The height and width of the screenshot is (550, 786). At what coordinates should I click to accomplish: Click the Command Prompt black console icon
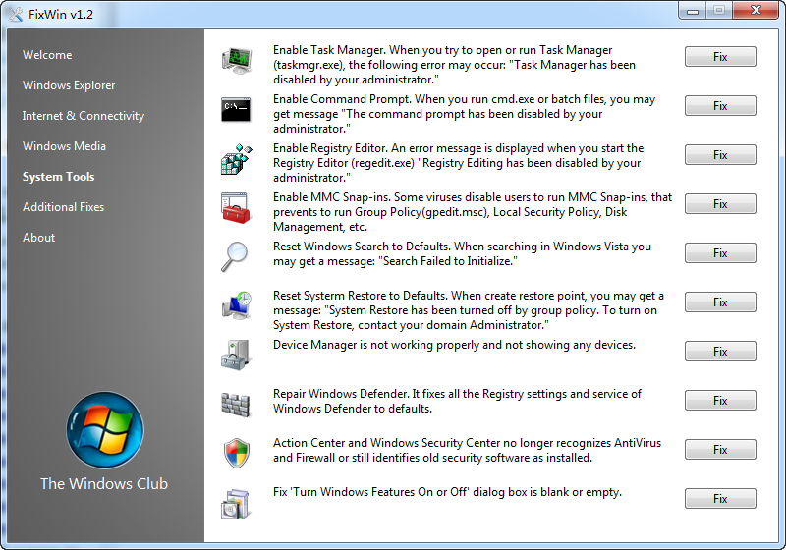(236, 110)
